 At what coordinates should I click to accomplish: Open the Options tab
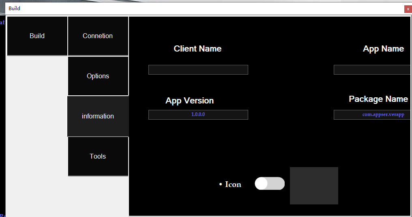[98, 76]
